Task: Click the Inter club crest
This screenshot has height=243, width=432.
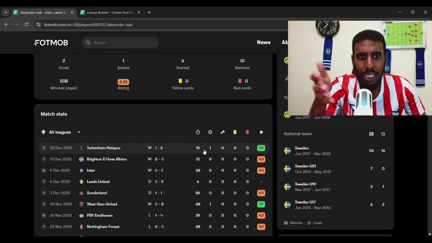Action: pyautogui.click(x=81, y=170)
